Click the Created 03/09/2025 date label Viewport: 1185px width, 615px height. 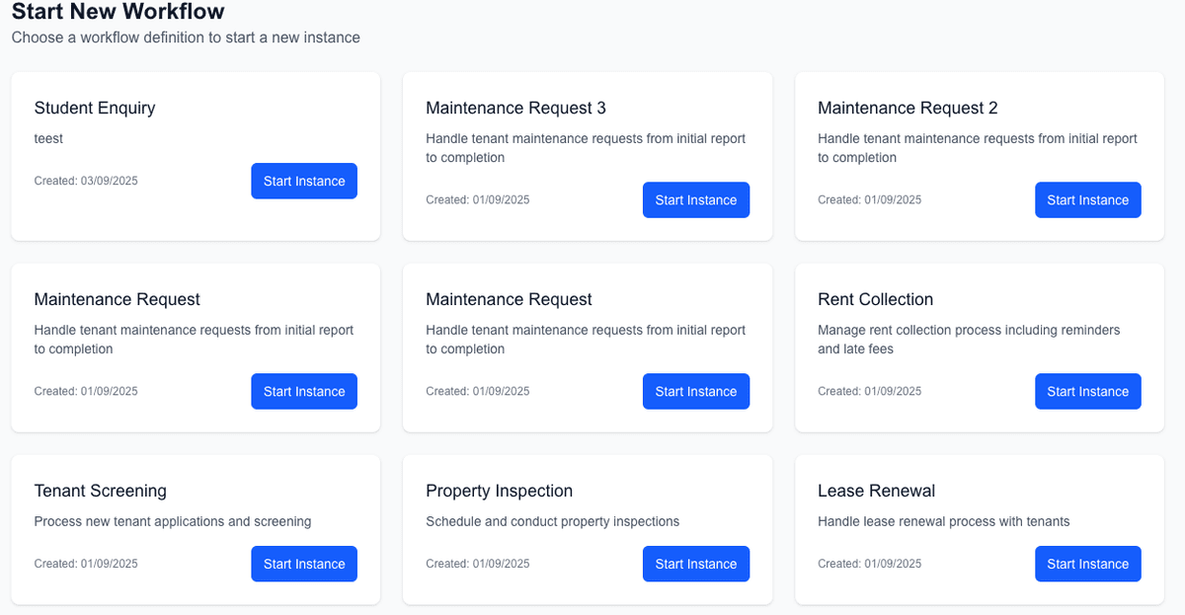[86, 182]
